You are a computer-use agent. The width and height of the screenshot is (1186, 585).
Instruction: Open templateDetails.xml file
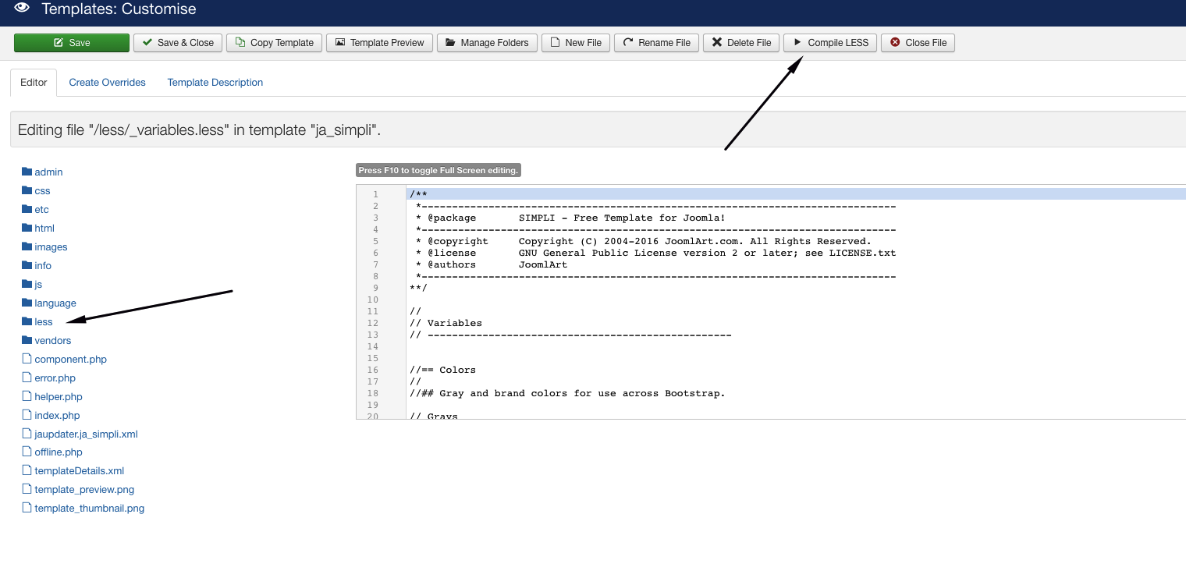pos(79,471)
